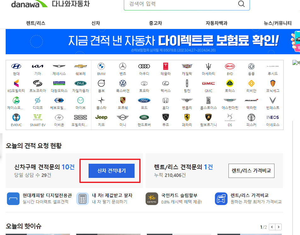Select the Polestar star logo
The width and height of the screenshot is (300, 235).
coord(101,100)
